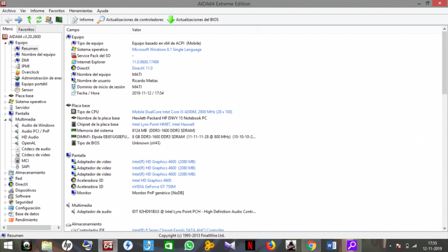This screenshot has width=448, height=252.
Task: Select Códecs de video in tree
Action: coord(36,155)
